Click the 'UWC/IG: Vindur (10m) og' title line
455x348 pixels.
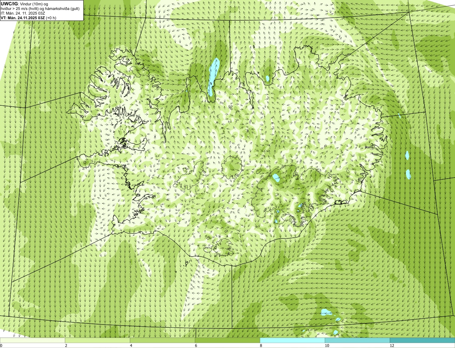pos(24,4)
